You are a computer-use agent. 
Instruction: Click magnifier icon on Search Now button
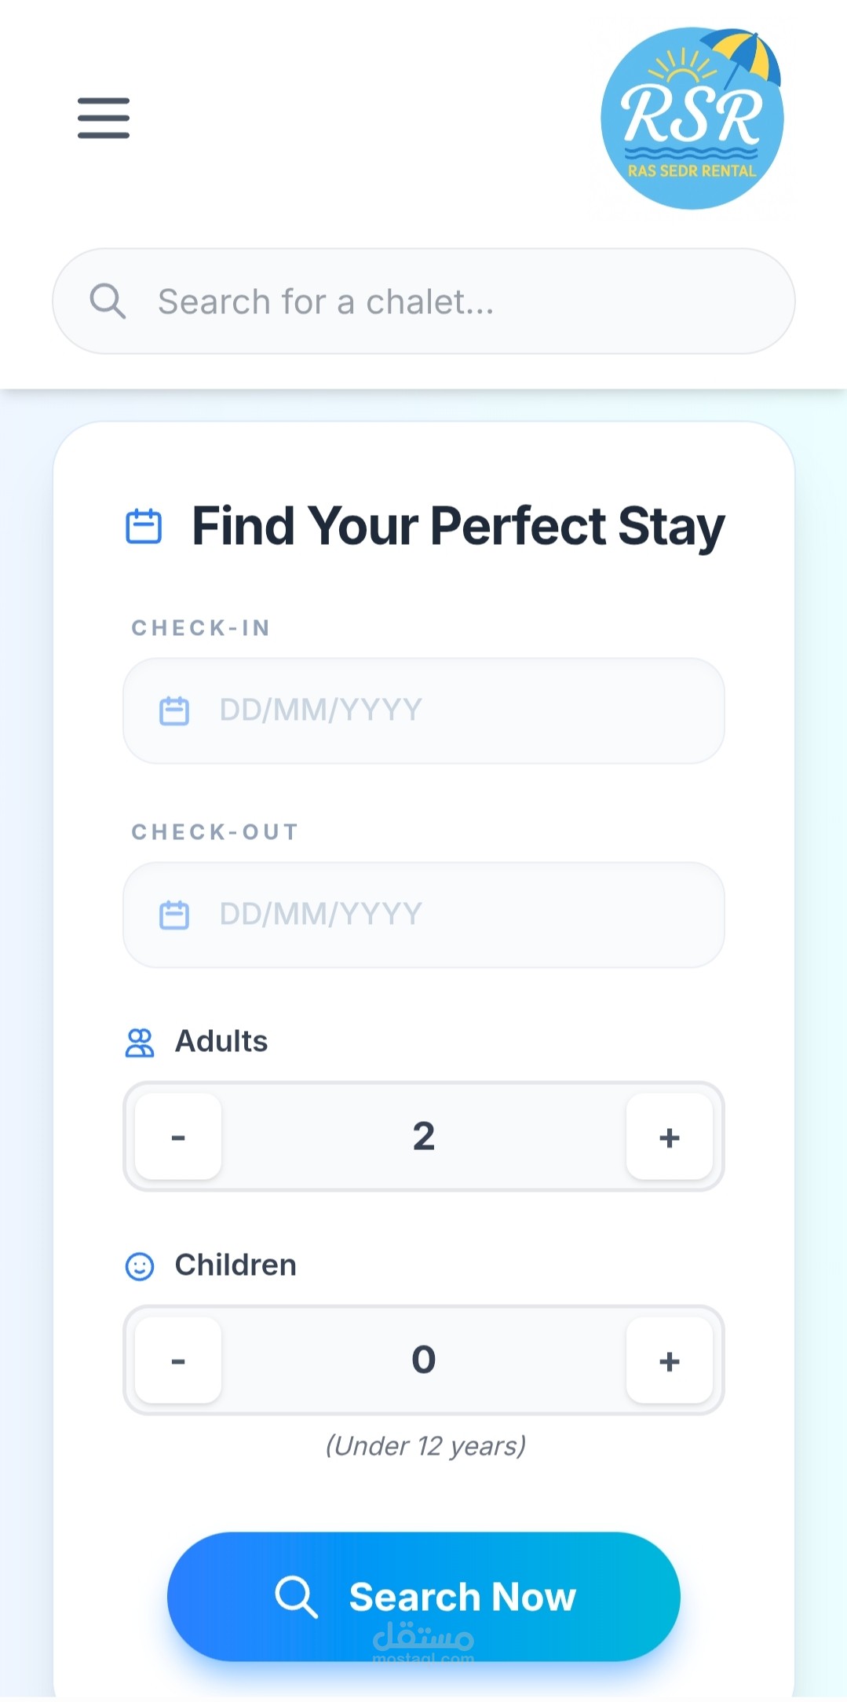coord(296,1596)
